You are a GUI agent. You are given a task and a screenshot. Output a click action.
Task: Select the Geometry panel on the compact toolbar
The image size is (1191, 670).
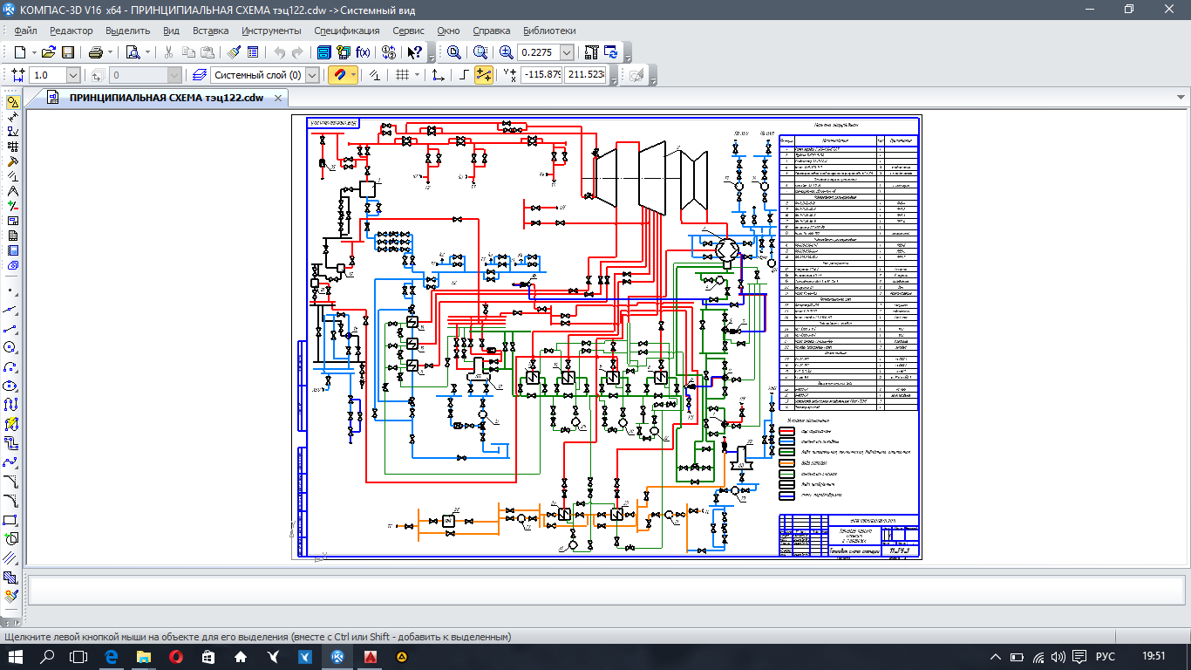[x=12, y=102]
